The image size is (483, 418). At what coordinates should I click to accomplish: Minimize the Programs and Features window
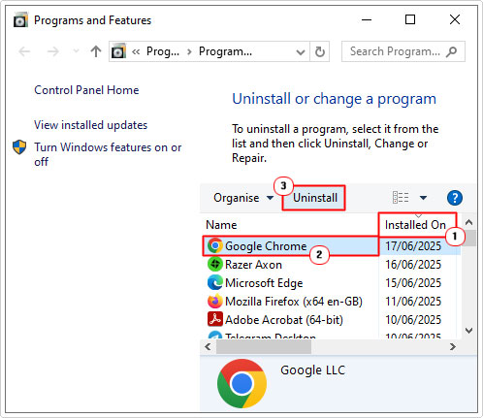(x=367, y=19)
